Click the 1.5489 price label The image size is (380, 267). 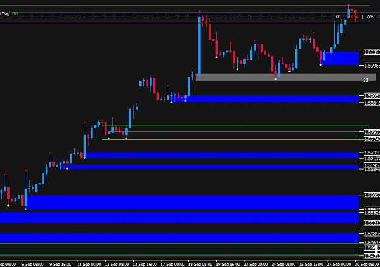tap(371, 234)
